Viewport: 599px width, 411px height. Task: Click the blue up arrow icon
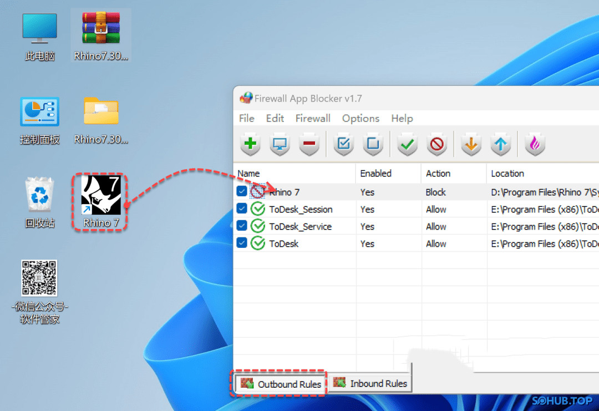coord(501,145)
